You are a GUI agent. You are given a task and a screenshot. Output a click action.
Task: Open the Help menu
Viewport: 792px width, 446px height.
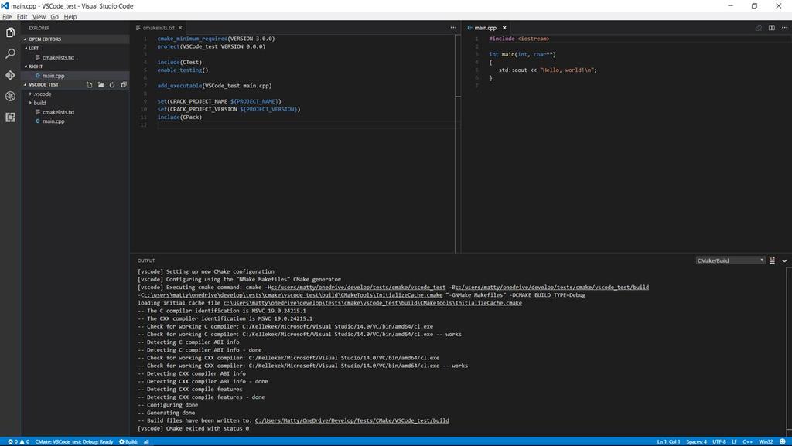click(70, 17)
